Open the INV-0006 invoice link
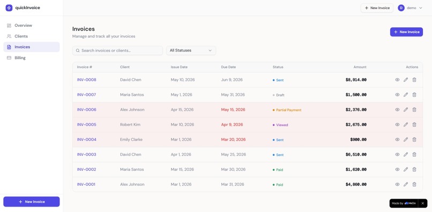This screenshot has width=432, height=212. pos(86,109)
